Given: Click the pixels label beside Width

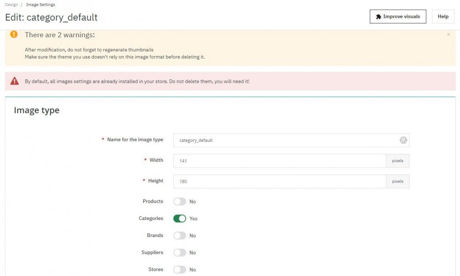Looking at the screenshot, I should pyautogui.click(x=397, y=160).
